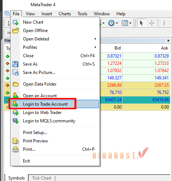Viewport: 172px width, 181px height.
Task: Select Print Setup... entry
Action: tap(55, 133)
